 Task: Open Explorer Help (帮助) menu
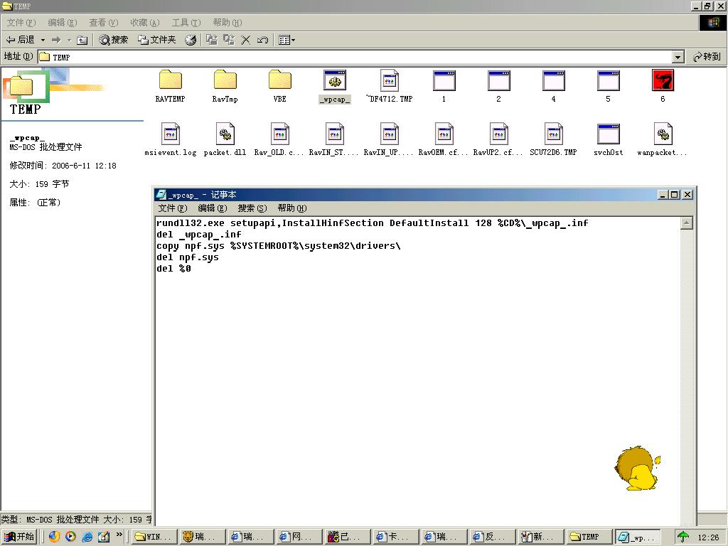227,23
